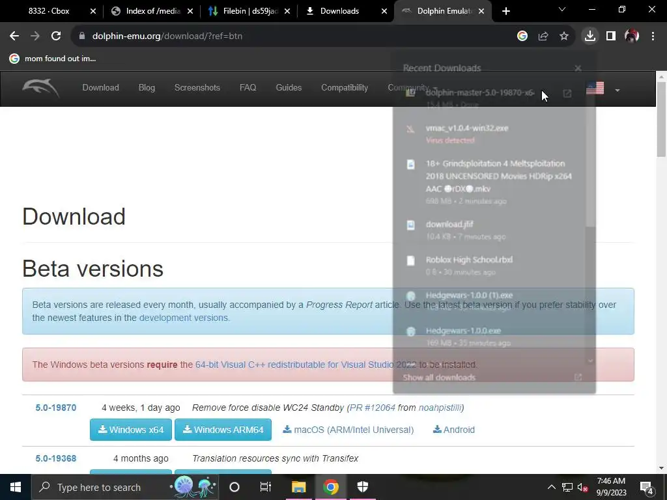Screen dimensions: 667x500
Task: Click the muted volume tray icon
Action: [583, 487]
